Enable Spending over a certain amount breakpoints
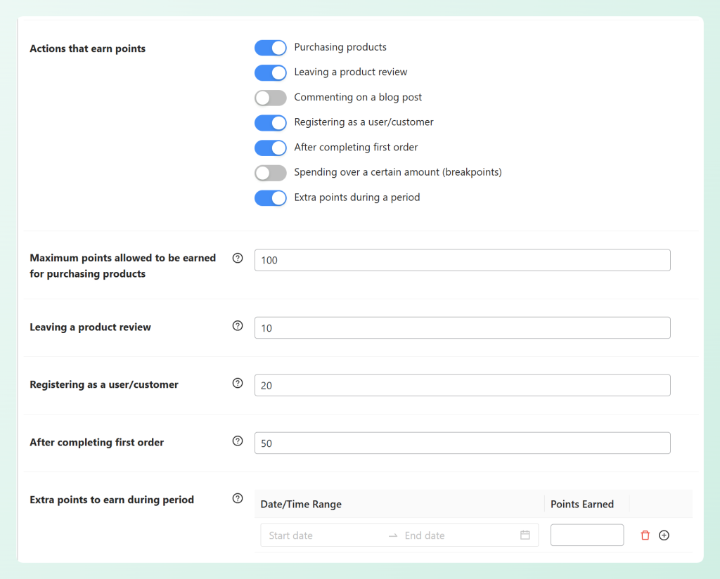This screenshot has width=720, height=579. point(270,173)
